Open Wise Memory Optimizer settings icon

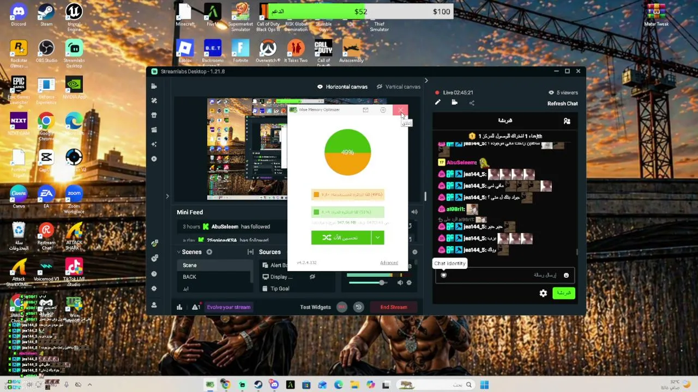coord(383,110)
